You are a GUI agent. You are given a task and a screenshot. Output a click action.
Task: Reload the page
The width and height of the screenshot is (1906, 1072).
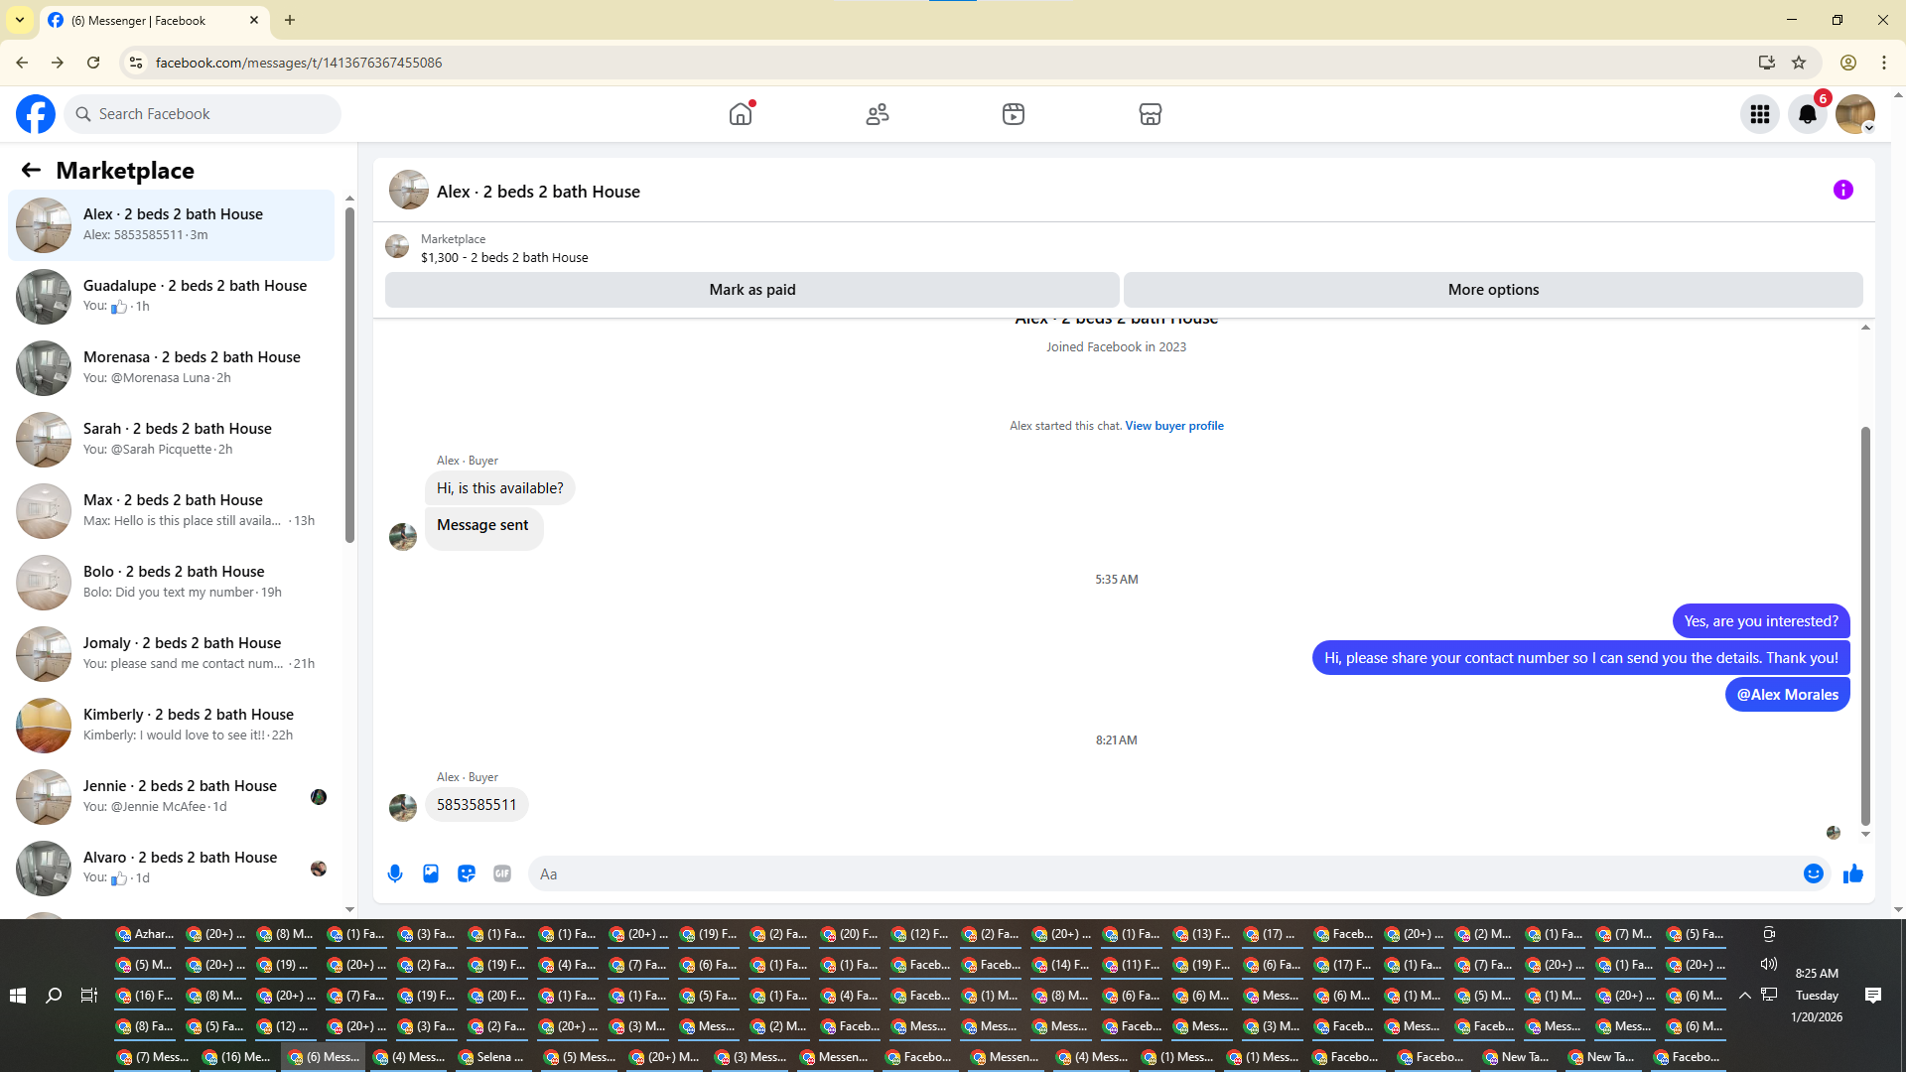click(x=93, y=63)
